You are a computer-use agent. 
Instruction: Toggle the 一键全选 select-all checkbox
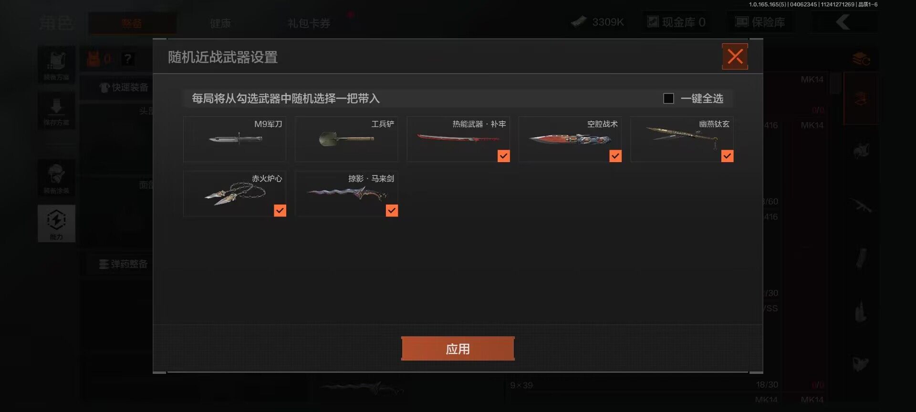pos(668,98)
